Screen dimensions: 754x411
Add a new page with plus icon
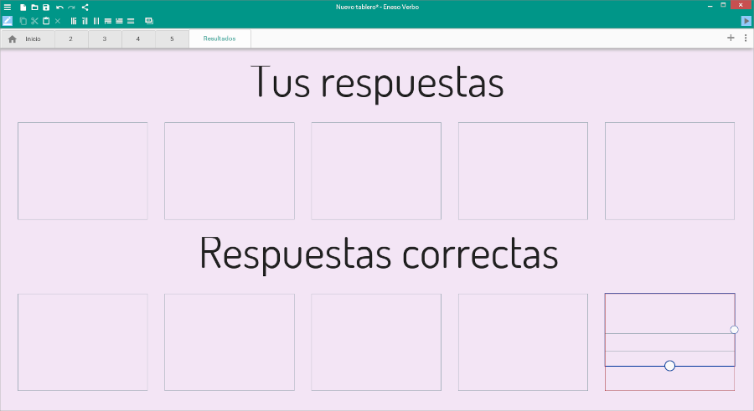click(x=731, y=38)
